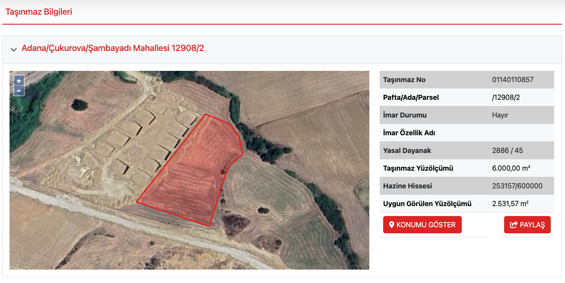Click the Uygun Görülen Yüzölçümü value 2.531,57 m²
Image resolution: width=565 pixels, height=283 pixels.
510,204
